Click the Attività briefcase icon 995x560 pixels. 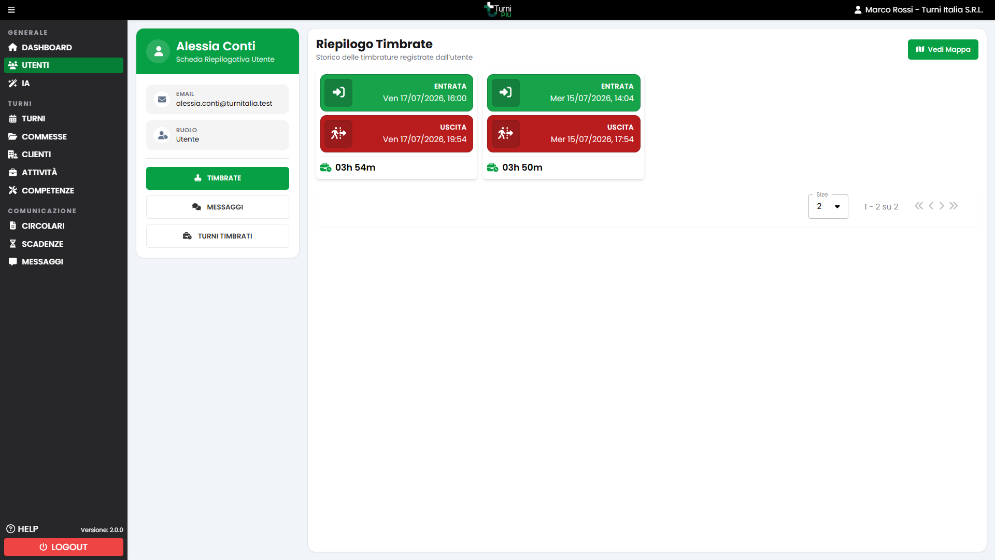click(13, 173)
